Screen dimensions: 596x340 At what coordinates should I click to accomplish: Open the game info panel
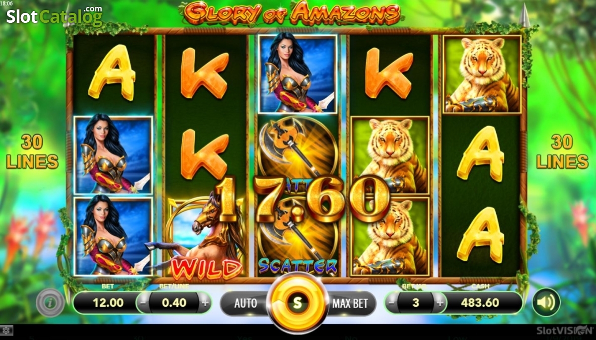(50, 303)
